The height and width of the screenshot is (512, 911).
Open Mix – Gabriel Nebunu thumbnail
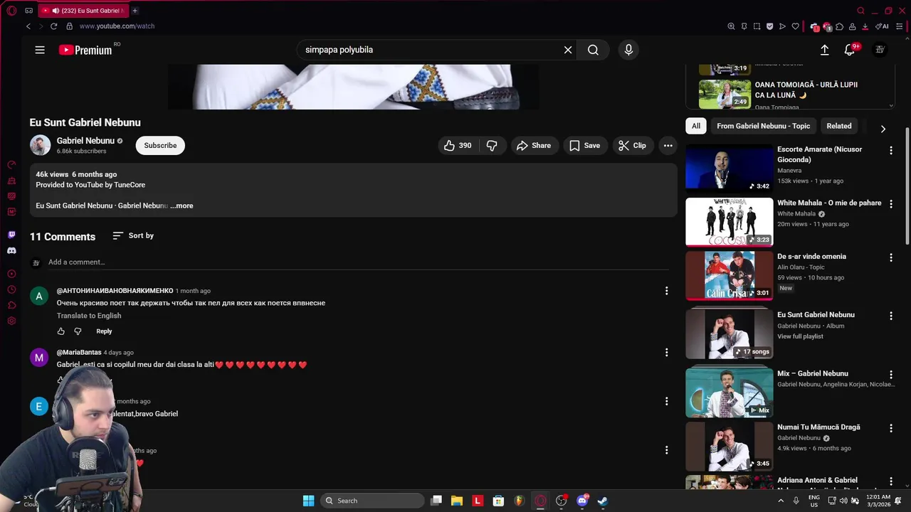coord(729,392)
